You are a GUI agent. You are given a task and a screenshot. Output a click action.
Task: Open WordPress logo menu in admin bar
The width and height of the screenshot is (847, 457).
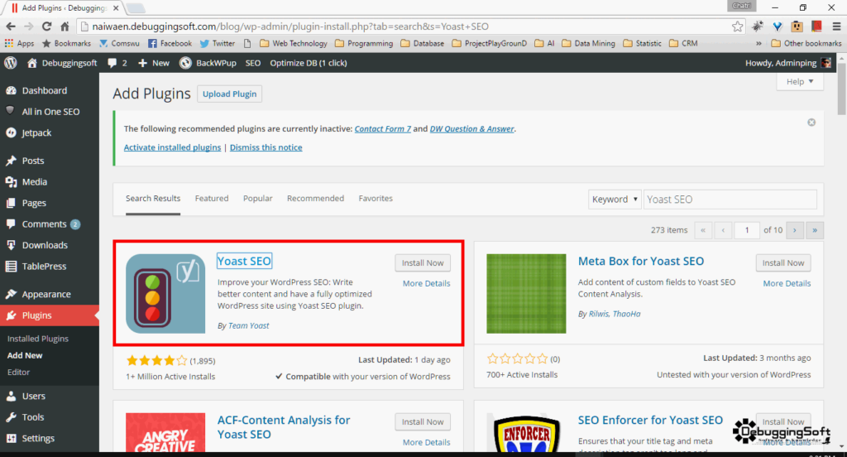pos(11,63)
